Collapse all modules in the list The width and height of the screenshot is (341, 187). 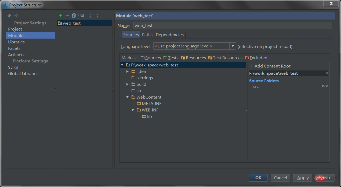click(x=97, y=16)
